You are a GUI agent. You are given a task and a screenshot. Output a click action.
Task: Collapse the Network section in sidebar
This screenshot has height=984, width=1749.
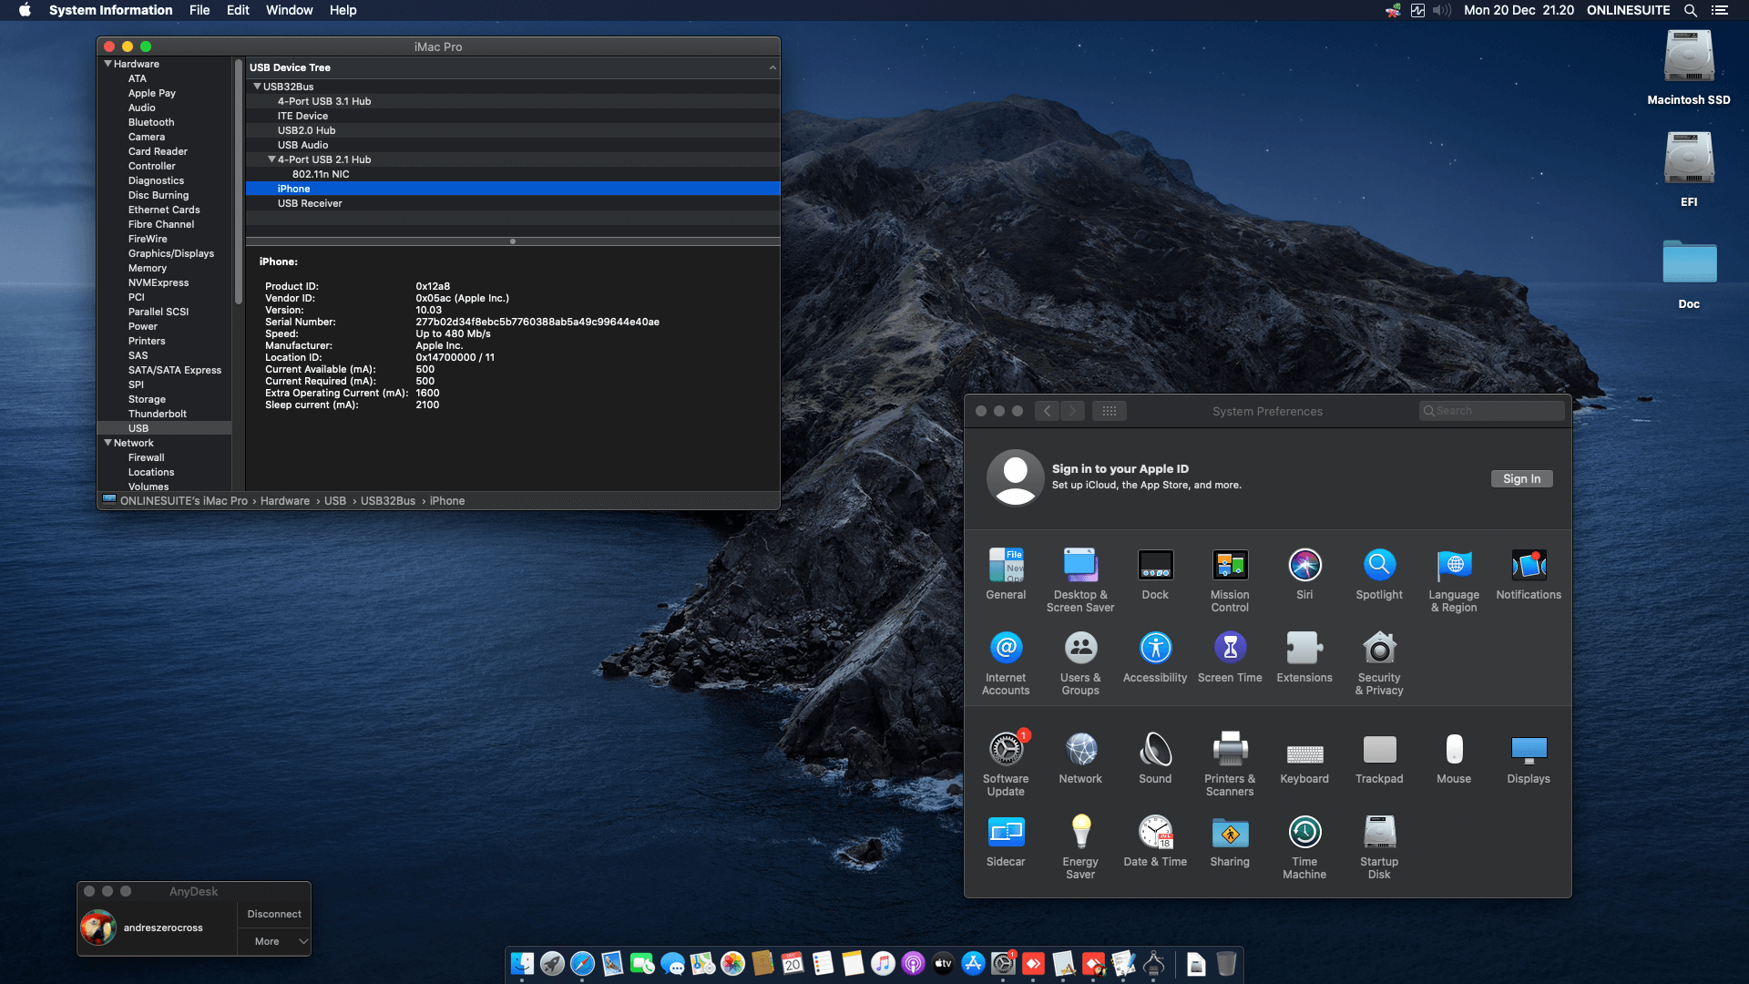pyautogui.click(x=108, y=443)
